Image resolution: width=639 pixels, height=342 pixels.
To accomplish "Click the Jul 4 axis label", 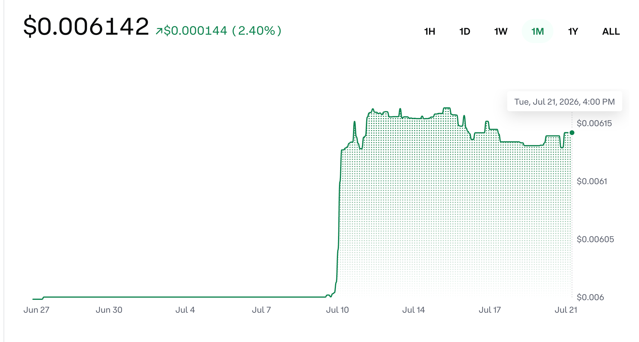I will pos(185,310).
